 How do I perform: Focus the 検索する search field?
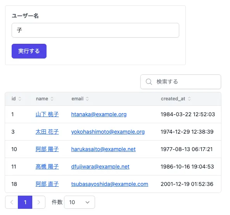(181, 82)
